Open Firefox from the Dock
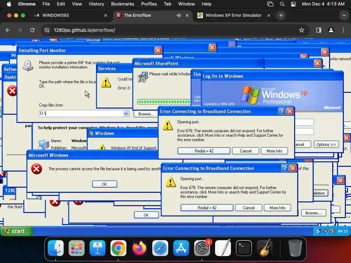The height and width of the screenshot is (263, 351). (x=139, y=248)
